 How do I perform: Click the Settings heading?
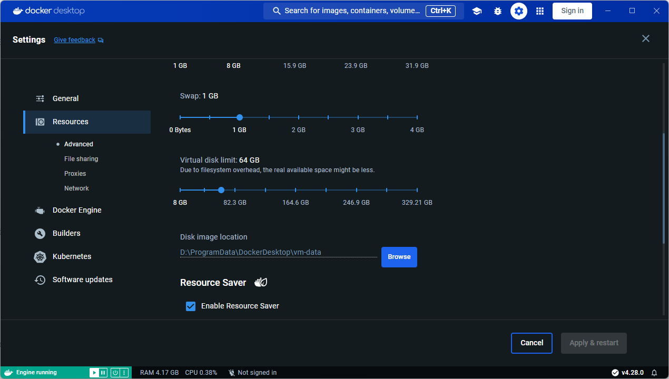coord(29,39)
